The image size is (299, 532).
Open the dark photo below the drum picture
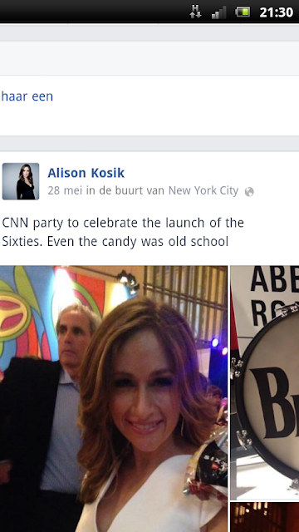point(265,517)
